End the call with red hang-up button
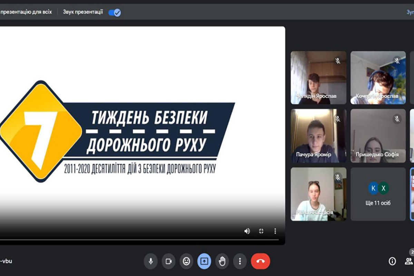 point(260,261)
